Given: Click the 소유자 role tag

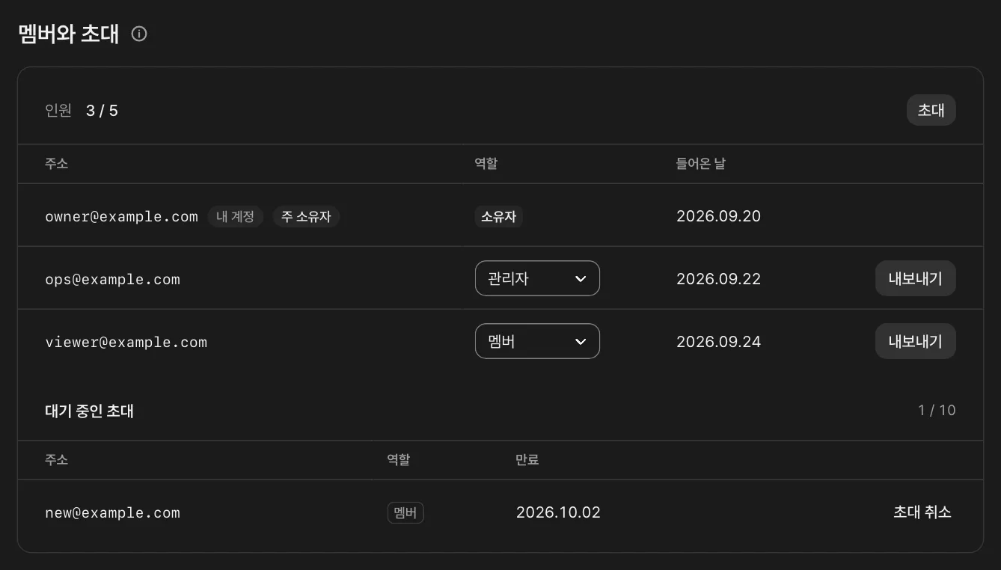Looking at the screenshot, I should click(499, 217).
